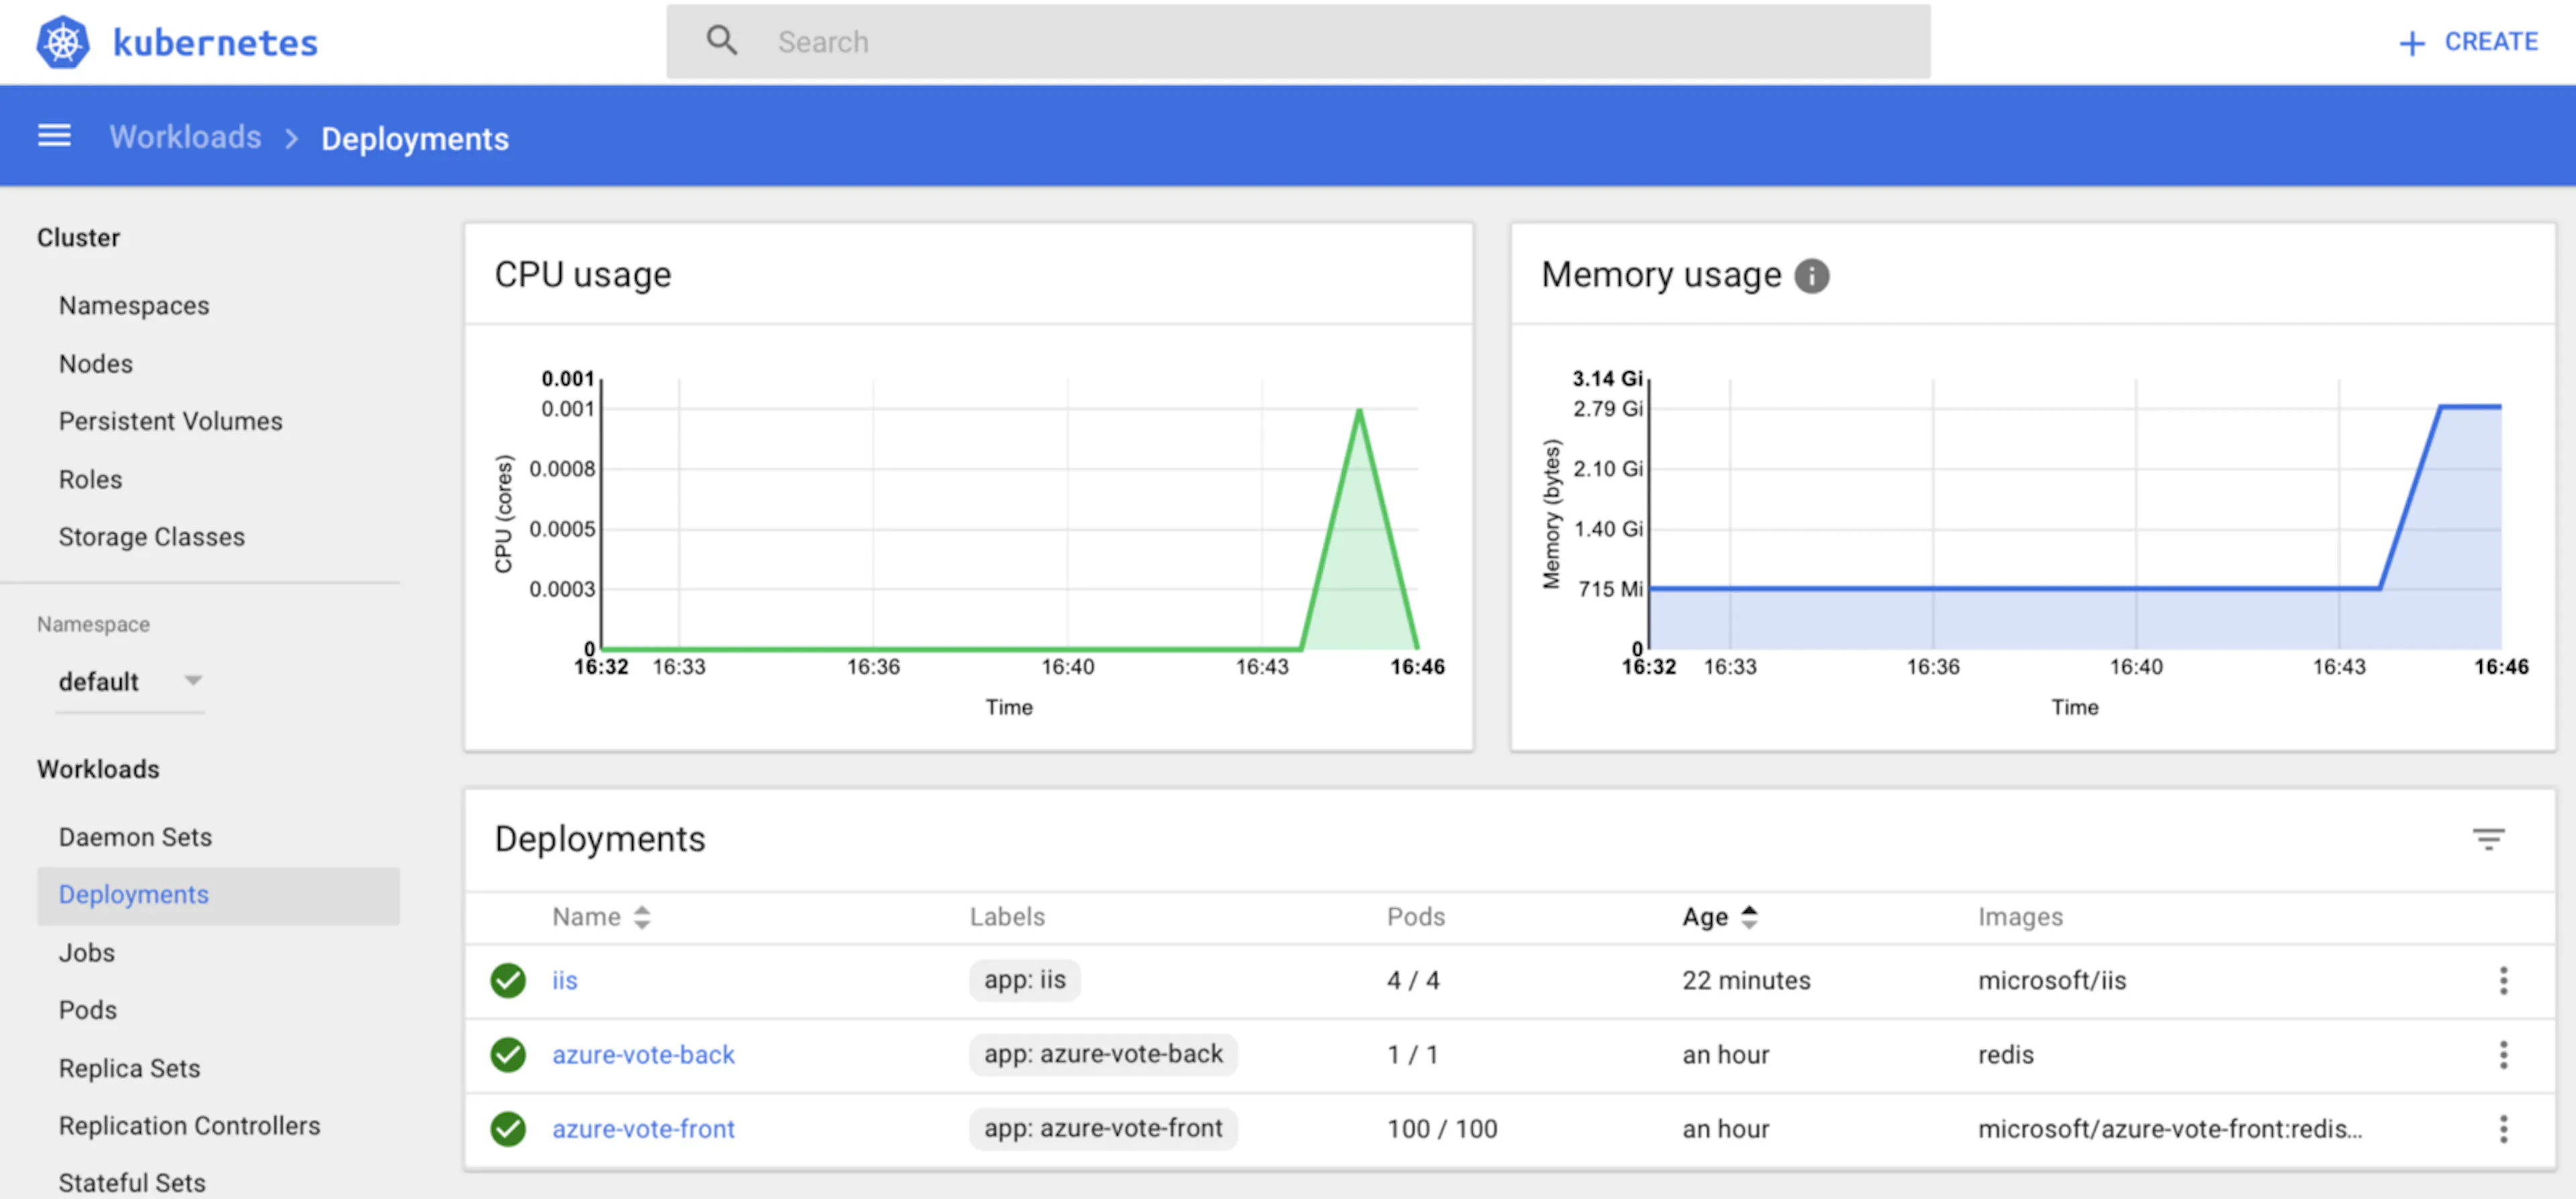Screen dimensions: 2576x1199
Task: Click into the Search input field
Action: 1298,41
